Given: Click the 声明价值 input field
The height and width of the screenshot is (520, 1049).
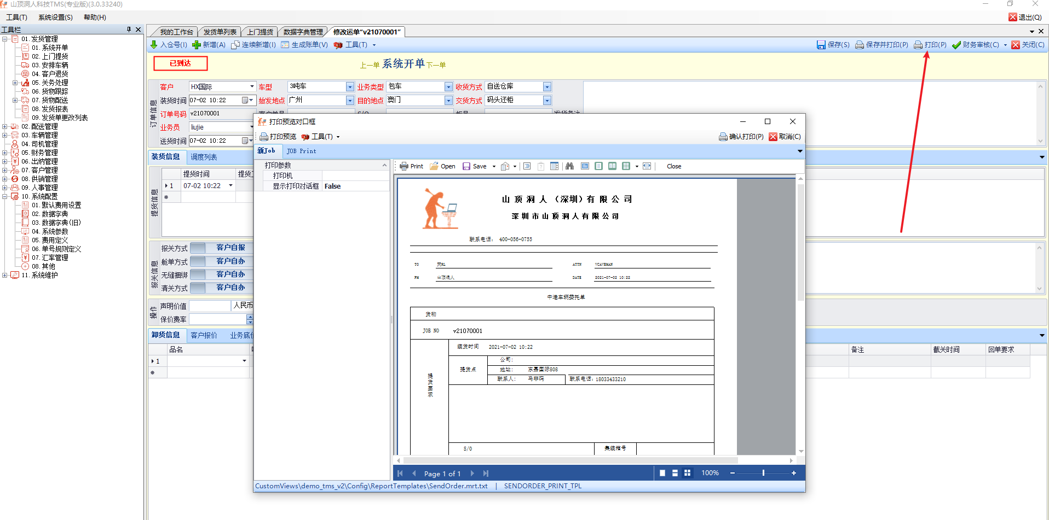Looking at the screenshot, I should pyautogui.click(x=210, y=306).
